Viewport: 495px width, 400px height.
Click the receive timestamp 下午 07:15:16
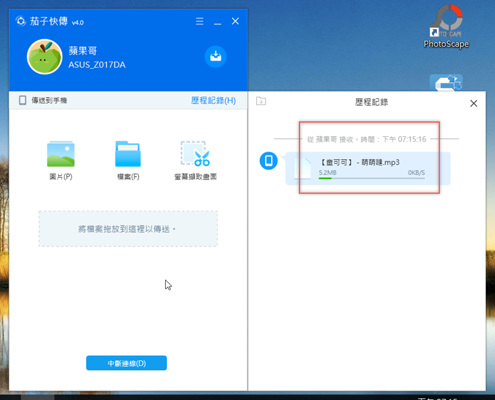coord(404,139)
